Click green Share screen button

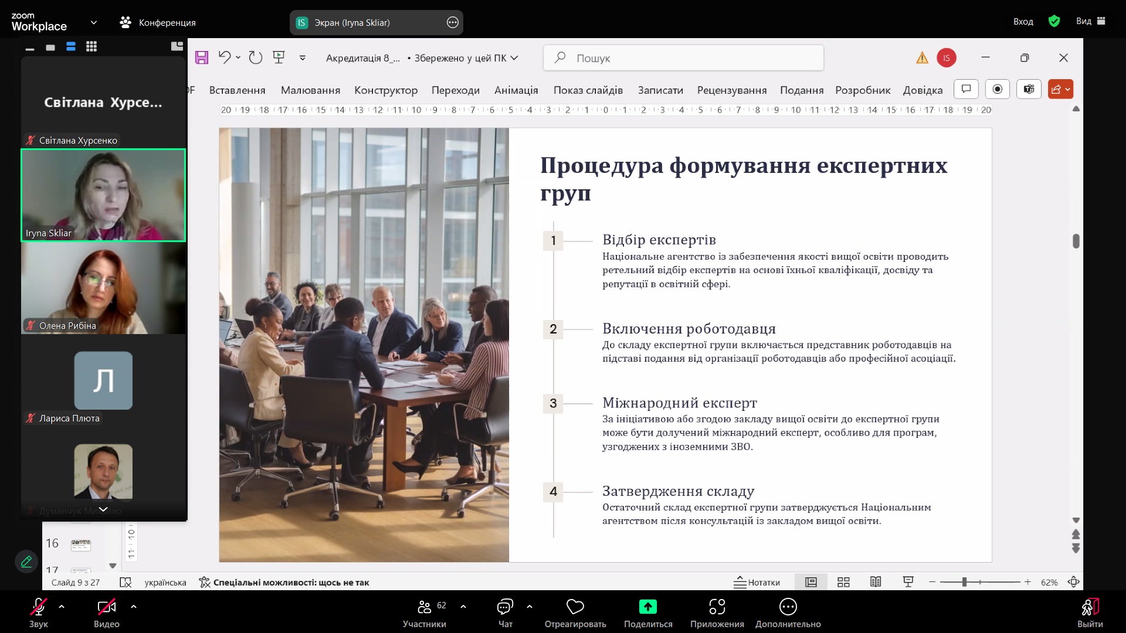coord(647,607)
